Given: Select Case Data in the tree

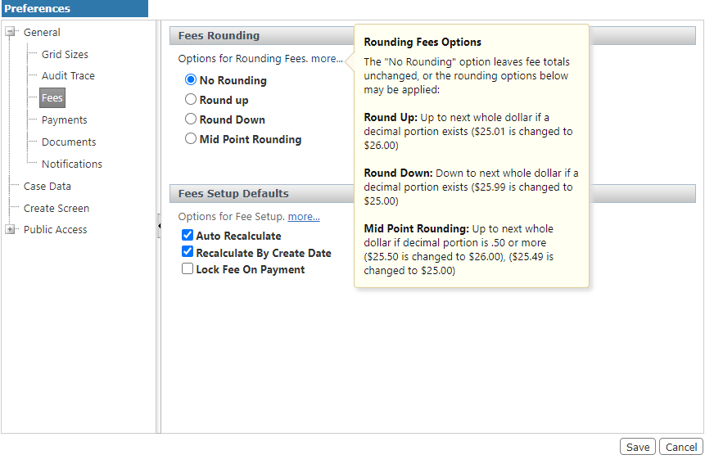Looking at the screenshot, I should [47, 187].
